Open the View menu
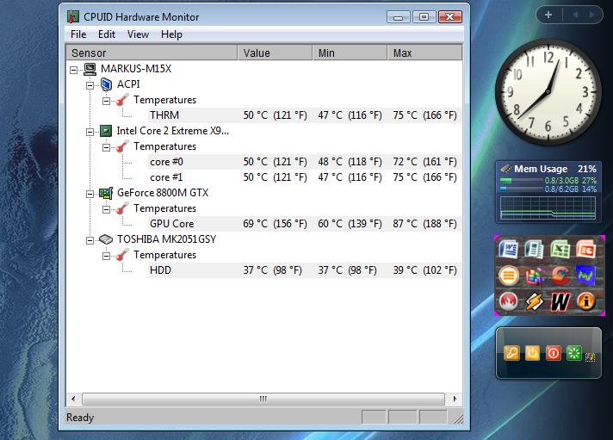The height and width of the screenshot is (440, 613). 138,34
